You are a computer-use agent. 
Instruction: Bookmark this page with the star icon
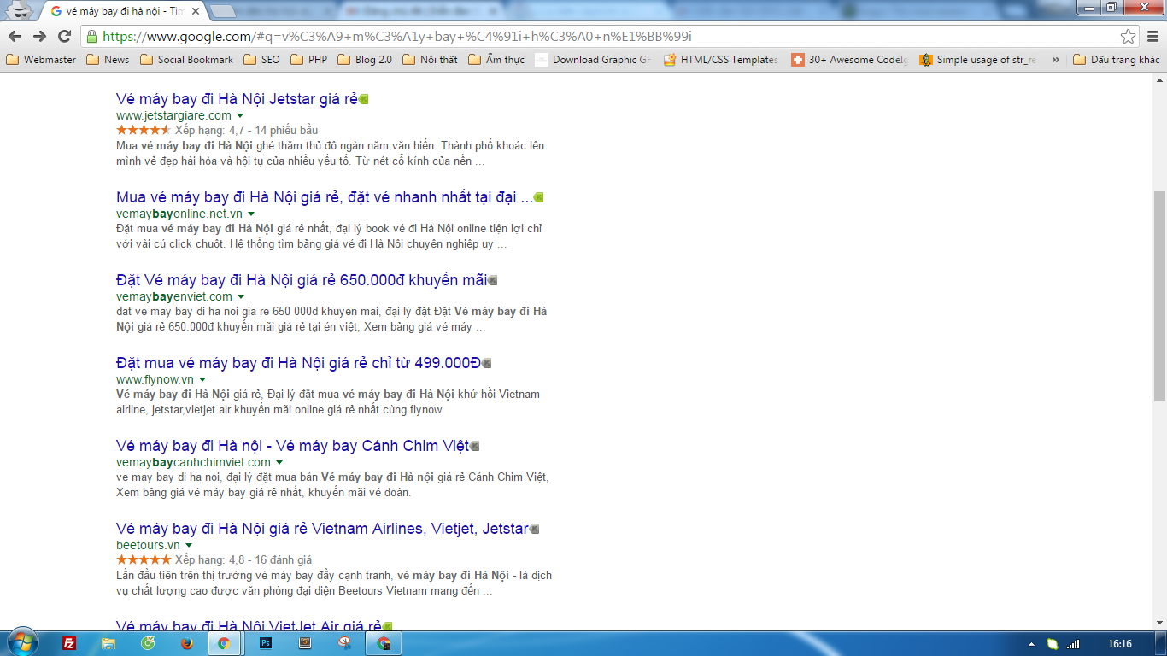coord(1128,36)
